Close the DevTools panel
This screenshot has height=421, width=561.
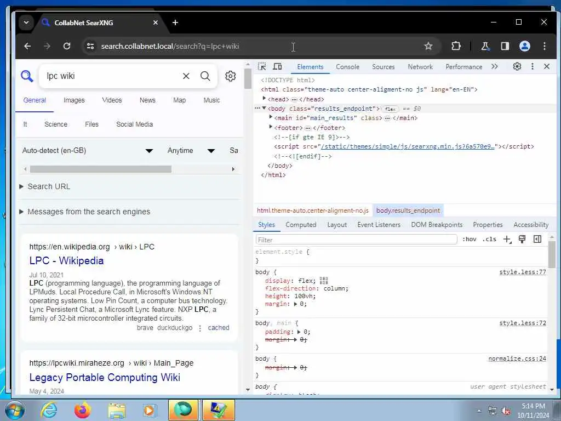(x=547, y=66)
